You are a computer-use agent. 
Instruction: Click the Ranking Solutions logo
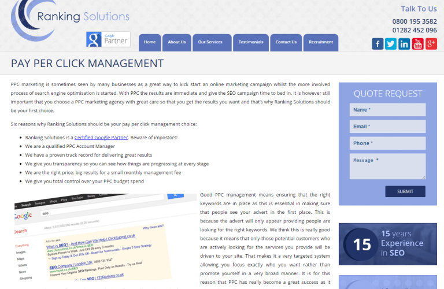click(70, 20)
